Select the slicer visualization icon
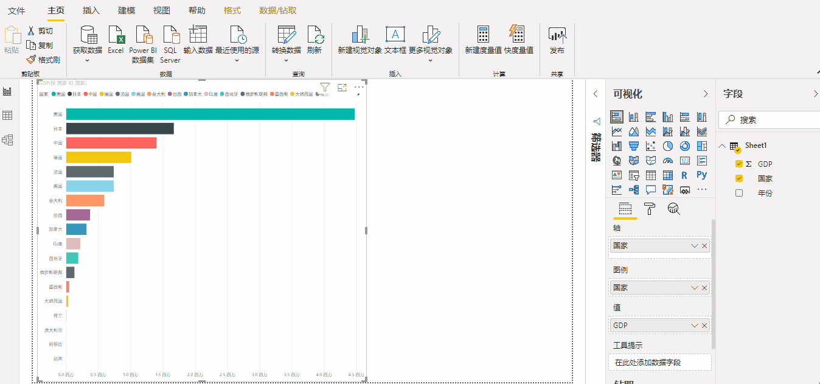820x384 pixels. point(634,175)
